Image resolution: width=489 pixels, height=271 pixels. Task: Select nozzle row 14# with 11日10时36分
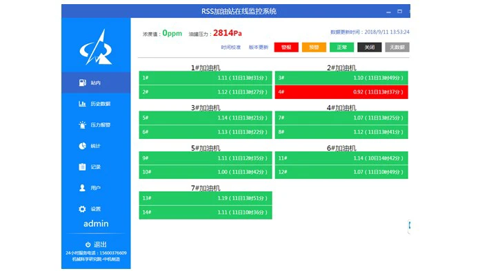coord(206,213)
